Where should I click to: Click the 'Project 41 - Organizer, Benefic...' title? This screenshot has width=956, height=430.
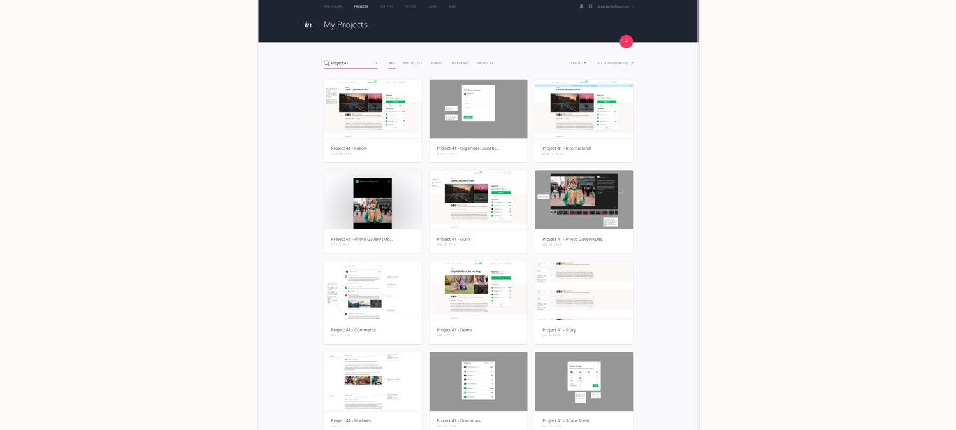pyautogui.click(x=468, y=148)
